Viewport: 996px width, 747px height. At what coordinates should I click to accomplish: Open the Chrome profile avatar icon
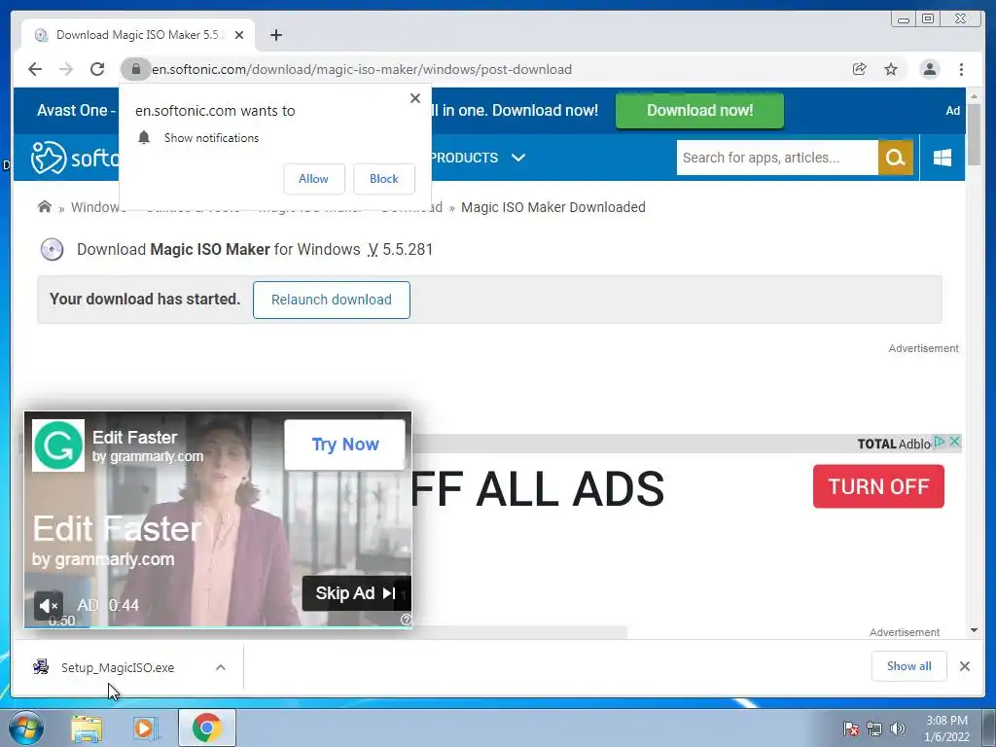tap(929, 69)
